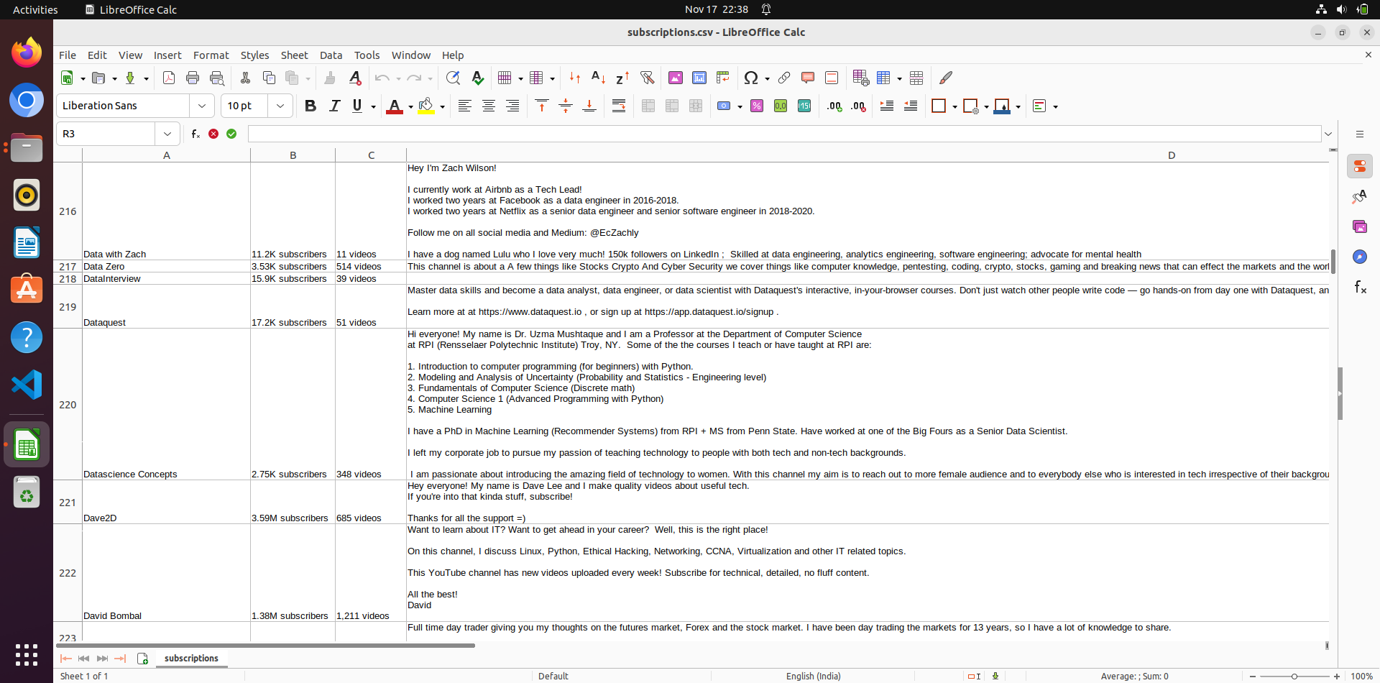Image resolution: width=1380 pixels, height=683 pixels.
Task: Open the Find and Replace tool
Action: point(454,78)
